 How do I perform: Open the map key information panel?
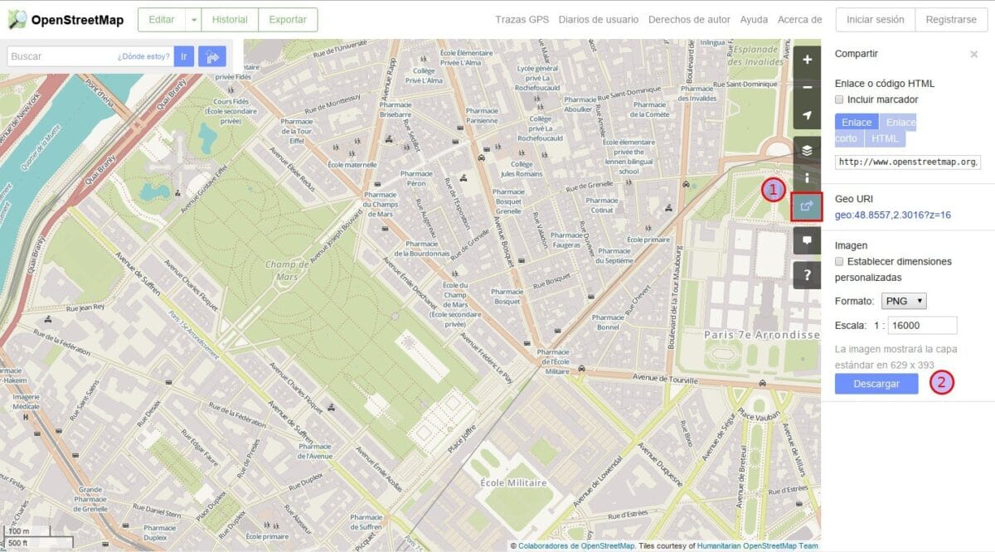[807, 177]
